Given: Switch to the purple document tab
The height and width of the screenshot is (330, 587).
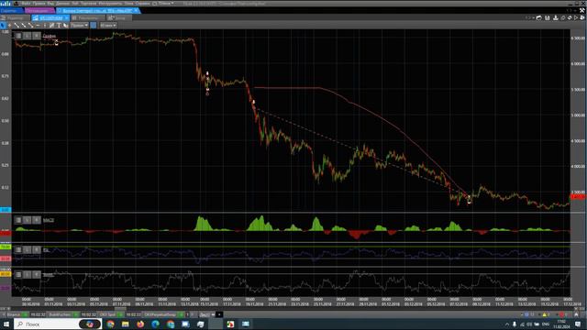Looking at the screenshot, I should click(x=39, y=10).
